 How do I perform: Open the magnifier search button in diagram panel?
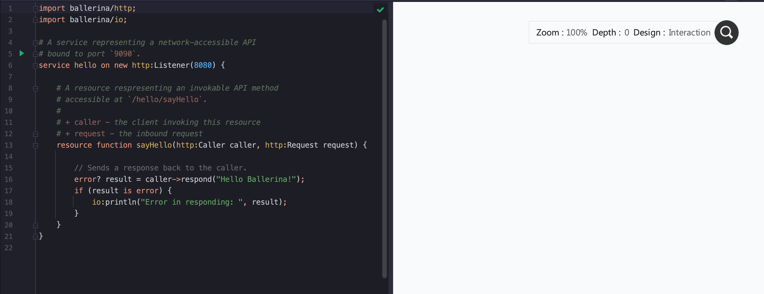pos(726,32)
